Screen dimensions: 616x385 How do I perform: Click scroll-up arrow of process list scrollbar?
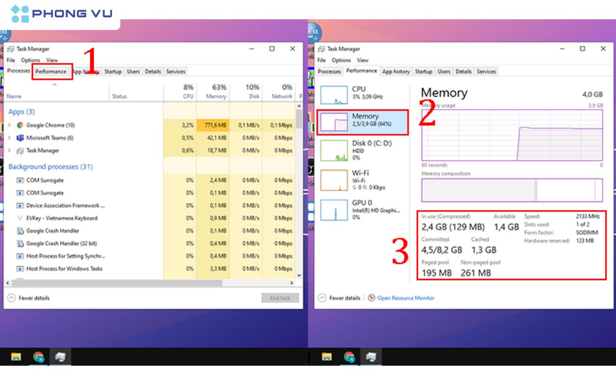(299, 106)
